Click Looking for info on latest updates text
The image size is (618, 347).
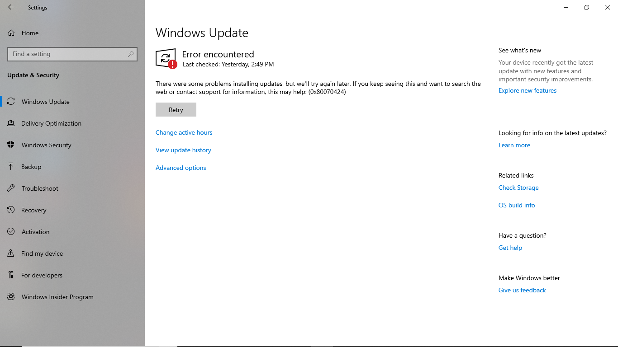pyautogui.click(x=552, y=133)
